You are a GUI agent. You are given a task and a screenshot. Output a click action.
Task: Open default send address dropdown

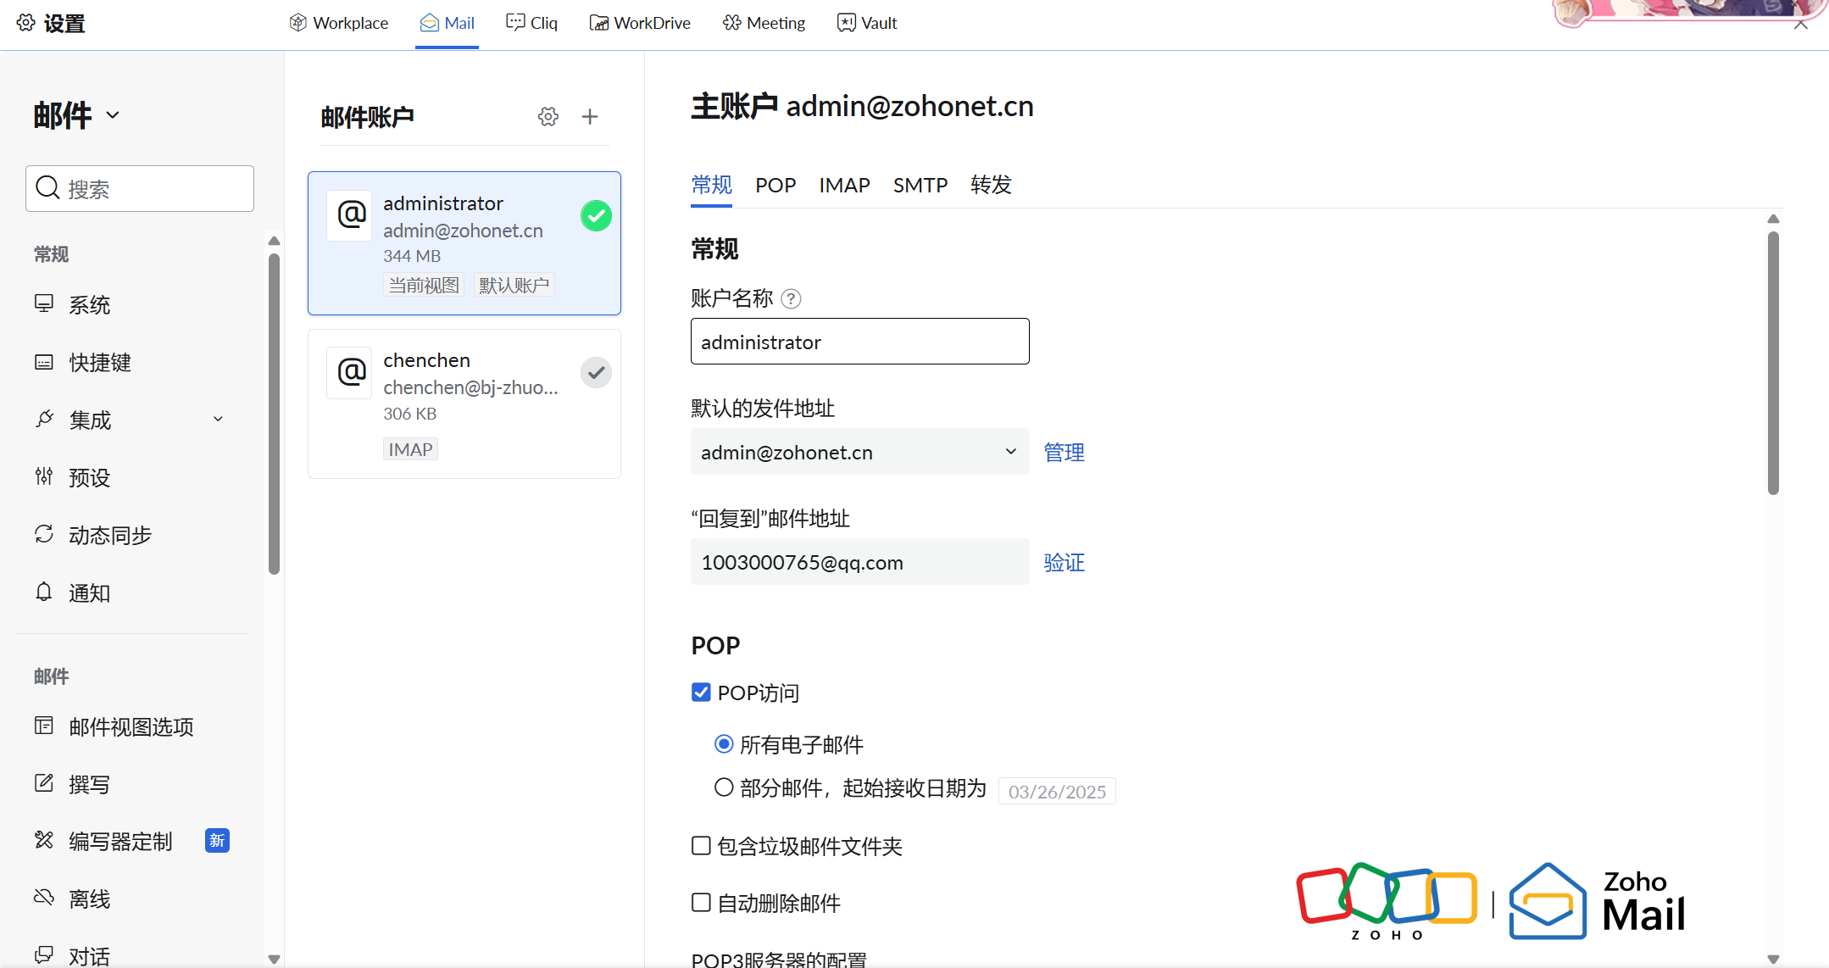coord(860,452)
